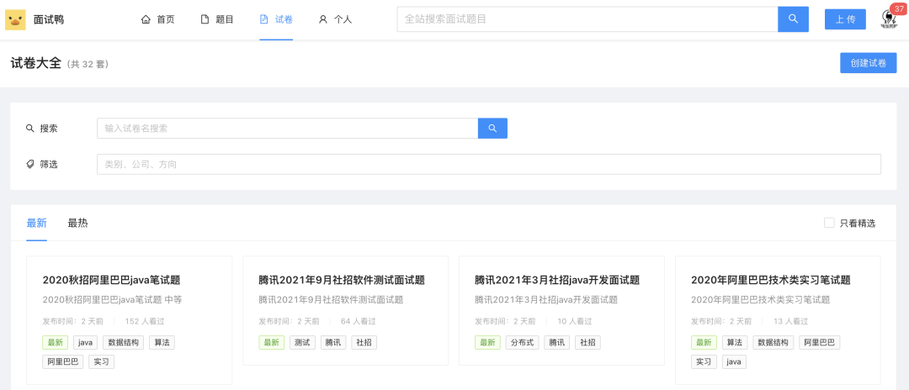Screen dimensions: 909x390
Task: Click the 面试鸭 duck logo
Action: pyautogui.click(x=15, y=19)
